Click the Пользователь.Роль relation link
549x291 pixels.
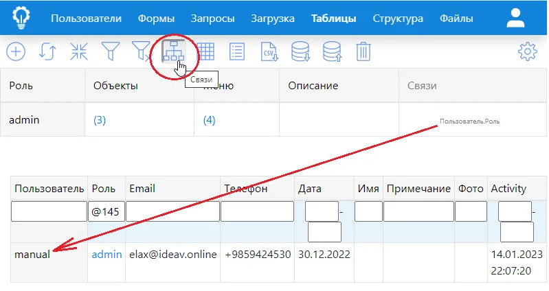coord(469,121)
